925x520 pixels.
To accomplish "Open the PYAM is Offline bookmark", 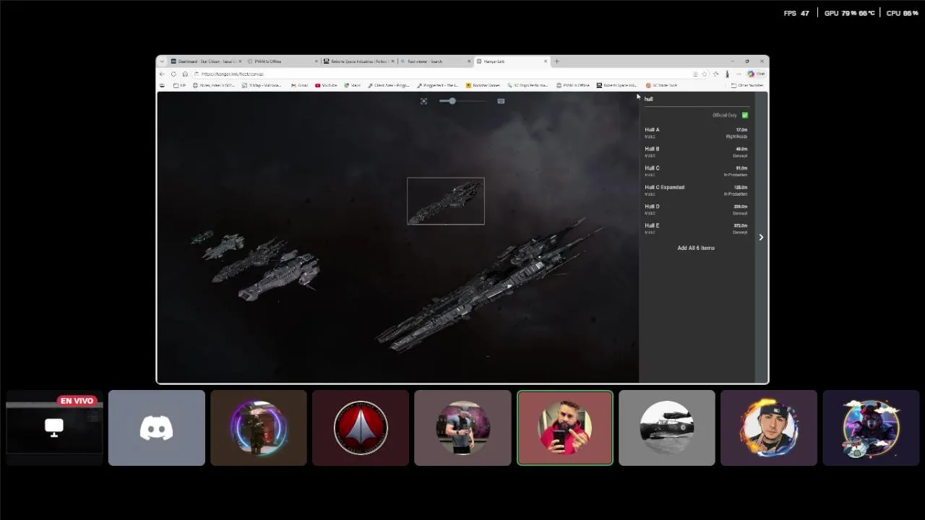I will pos(573,85).
